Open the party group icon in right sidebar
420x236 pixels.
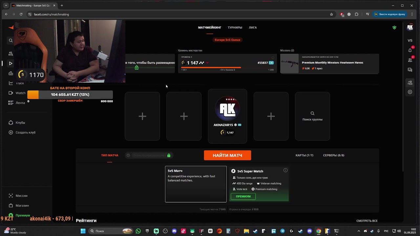tap(410, 82)
